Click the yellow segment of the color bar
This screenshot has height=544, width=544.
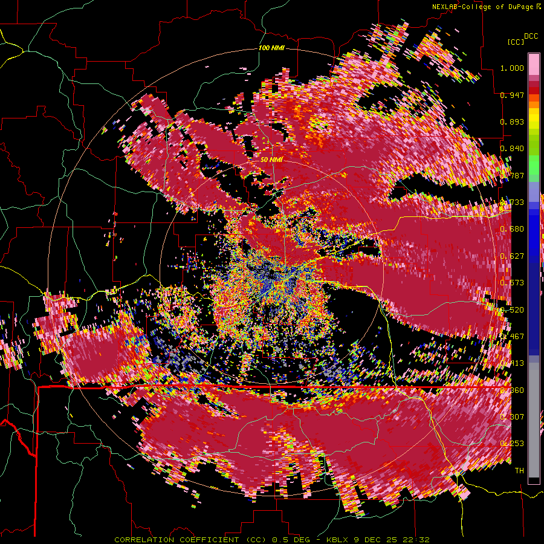[534, 119]
